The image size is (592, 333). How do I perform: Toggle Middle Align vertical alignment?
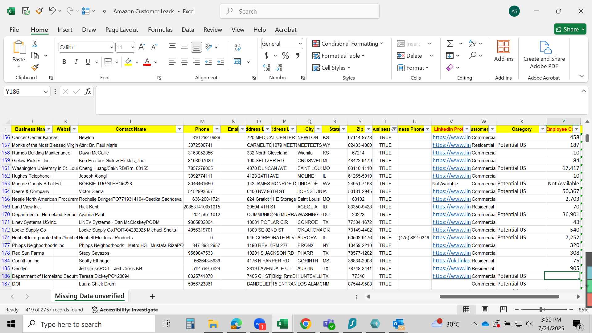coord(184,47)
